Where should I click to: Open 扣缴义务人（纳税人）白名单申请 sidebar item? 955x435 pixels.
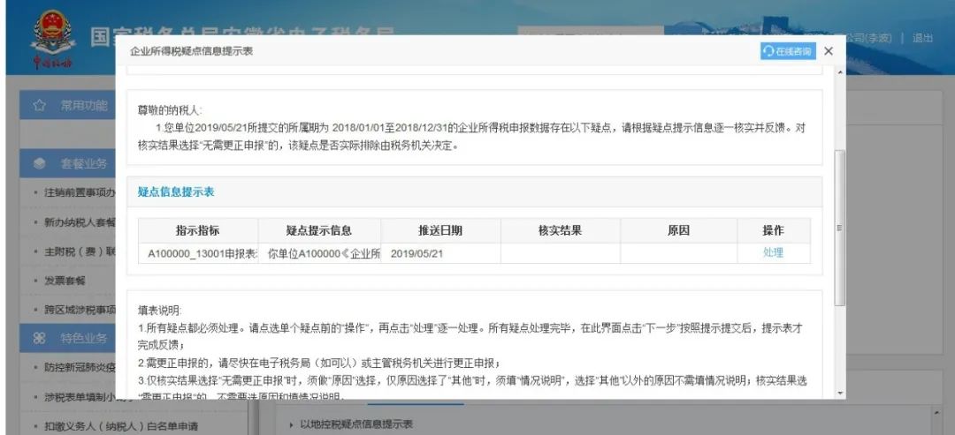[121, 426]
